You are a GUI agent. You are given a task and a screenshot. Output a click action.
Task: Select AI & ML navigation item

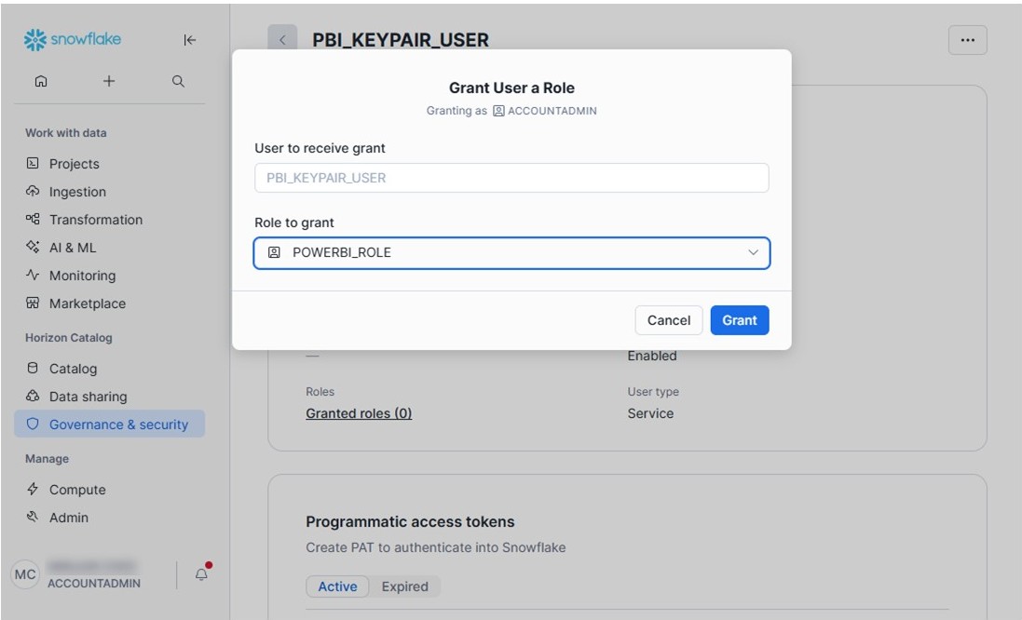[x=73, y=248]
